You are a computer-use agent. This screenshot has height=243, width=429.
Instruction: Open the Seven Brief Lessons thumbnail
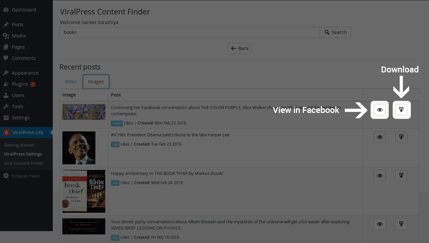[84, 227]
